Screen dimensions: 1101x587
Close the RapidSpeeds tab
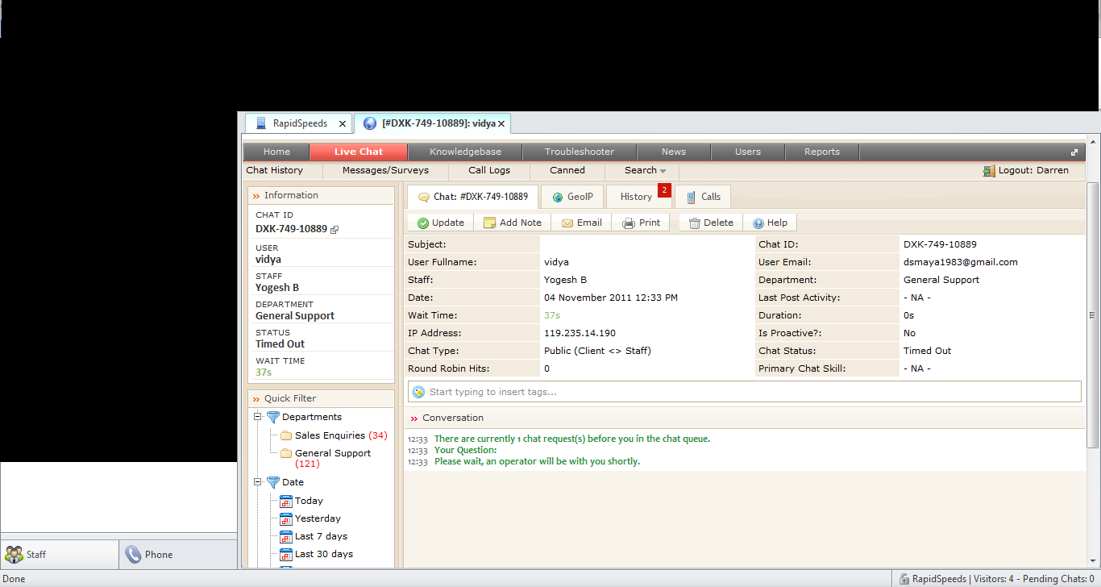click(343, 124)
